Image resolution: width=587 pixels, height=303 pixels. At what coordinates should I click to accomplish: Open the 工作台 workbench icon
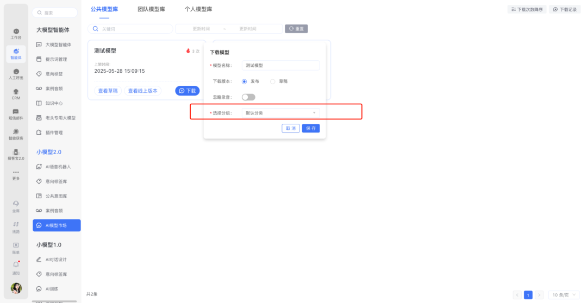pyautogui.click(x=16, y=32)
